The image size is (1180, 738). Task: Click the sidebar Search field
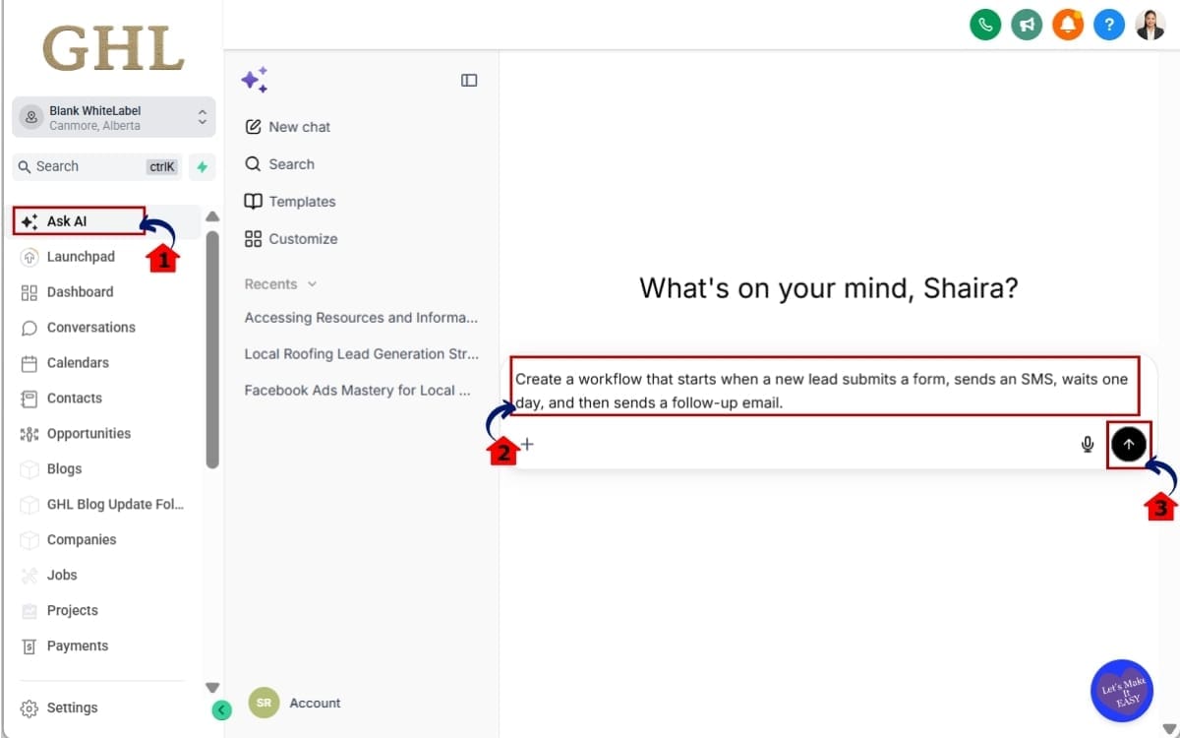tap(98, 166)
